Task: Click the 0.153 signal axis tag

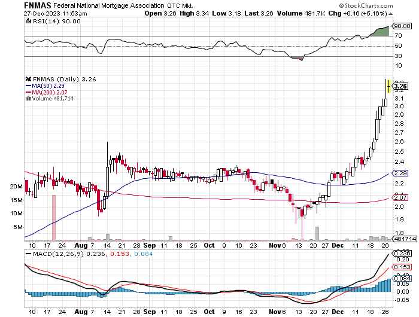Action: (x=402, y=267)
